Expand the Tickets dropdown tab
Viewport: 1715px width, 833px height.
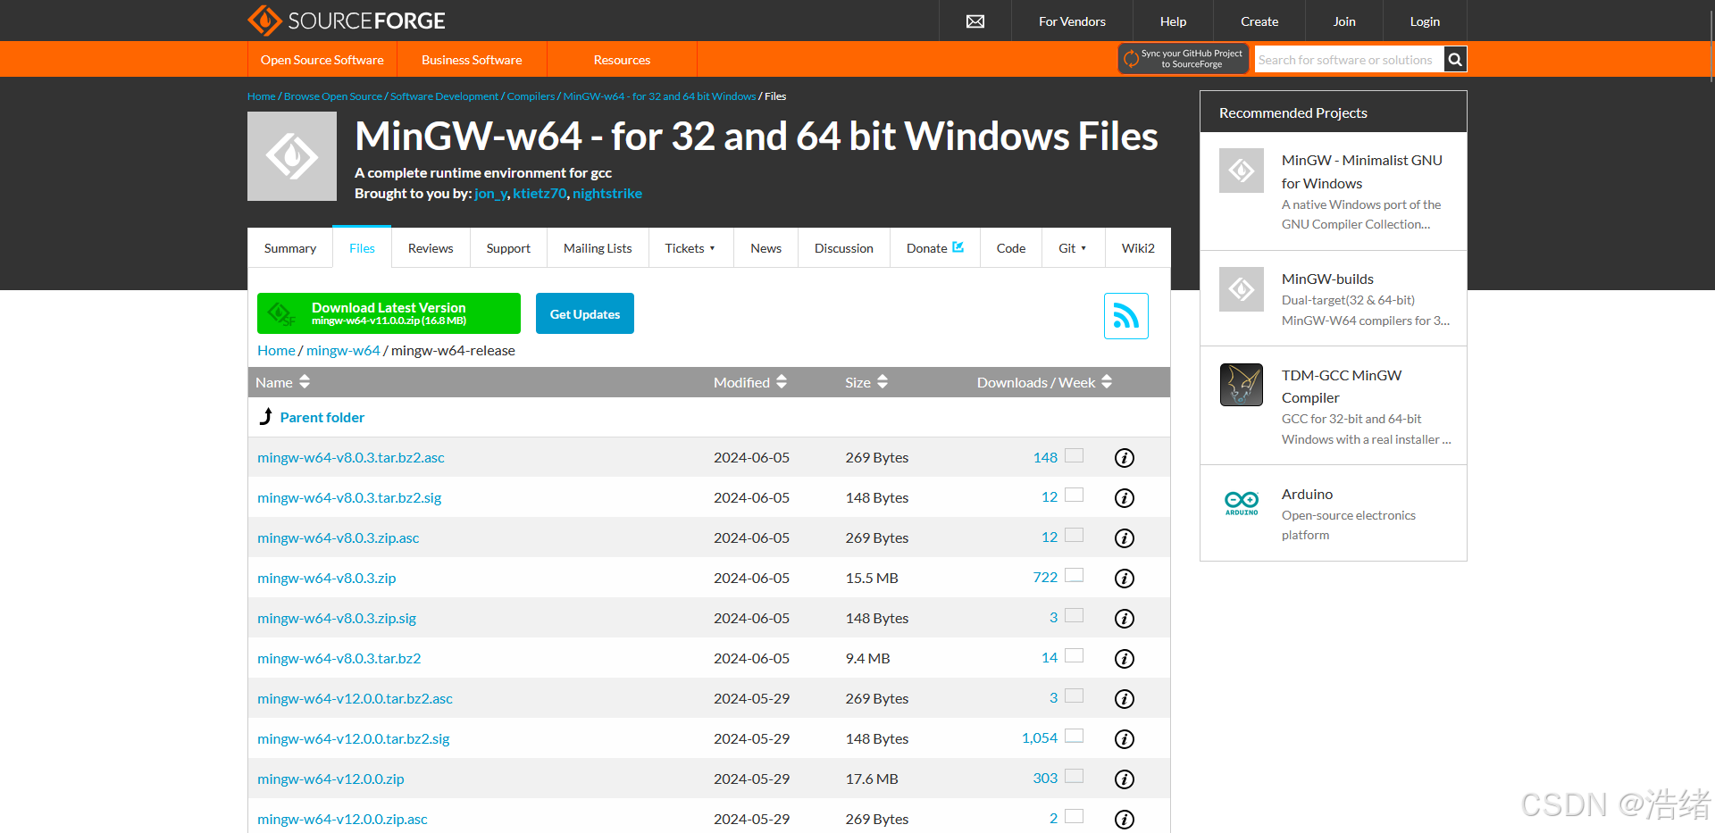click(690, 248)
